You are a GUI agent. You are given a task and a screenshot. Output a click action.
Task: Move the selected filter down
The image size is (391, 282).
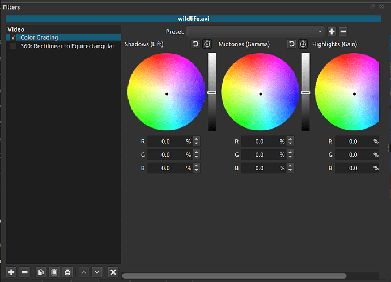point(97,272)
